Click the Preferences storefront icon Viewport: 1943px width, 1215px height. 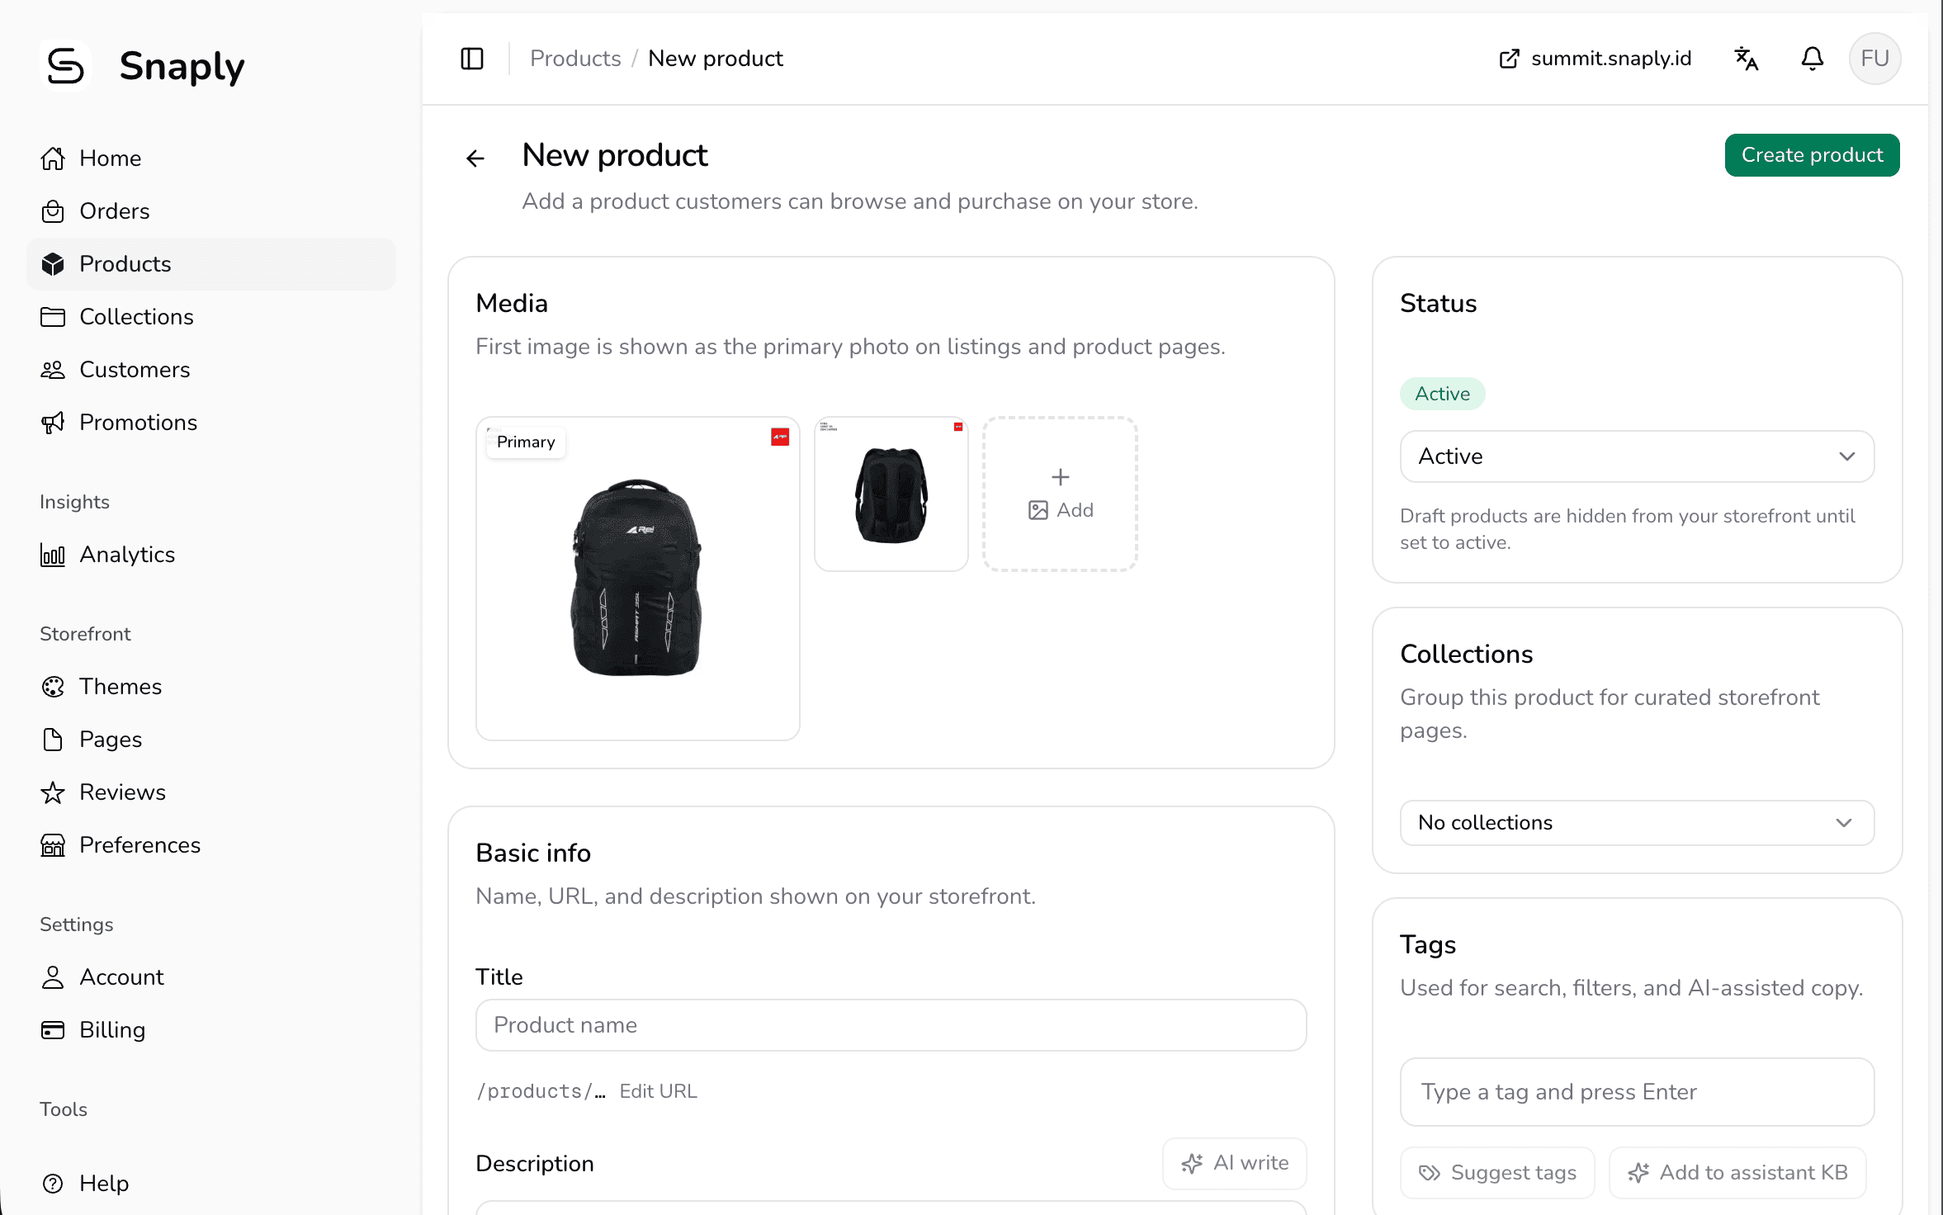[53, 845]
